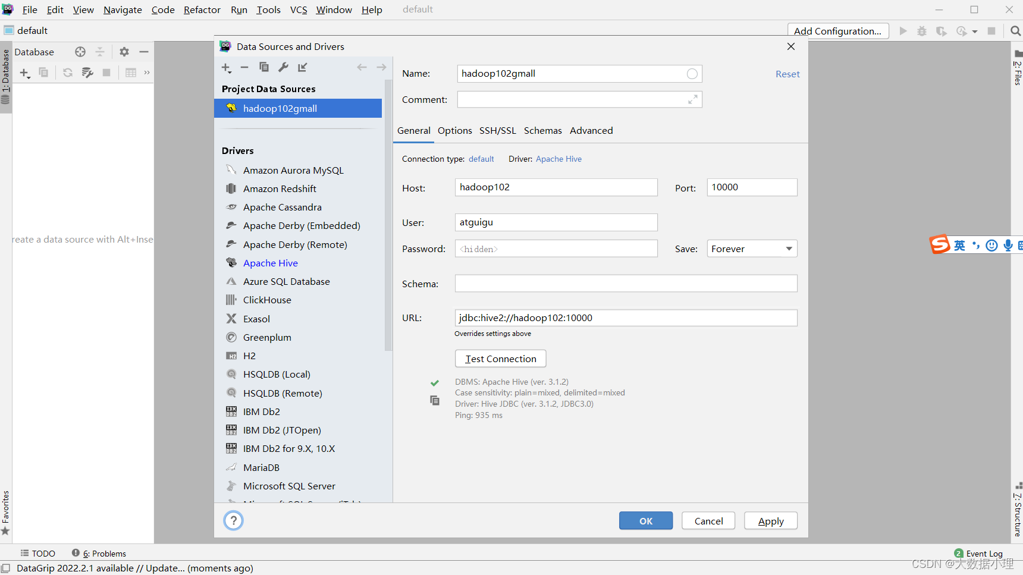Click the Cancel button
1023x575 pixels.
[x=708, y=521]
